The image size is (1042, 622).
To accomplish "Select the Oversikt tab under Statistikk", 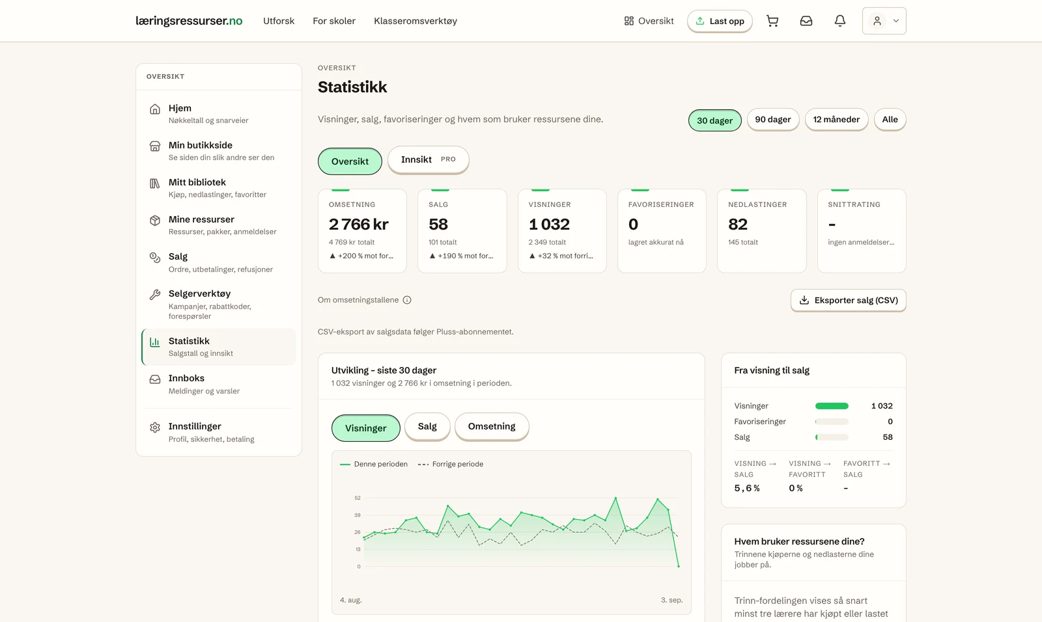I will pos(350,161).
